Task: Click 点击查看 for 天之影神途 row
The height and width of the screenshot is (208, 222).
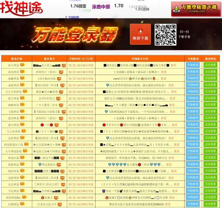Action: pyautogui.click(x=210, y=131)
